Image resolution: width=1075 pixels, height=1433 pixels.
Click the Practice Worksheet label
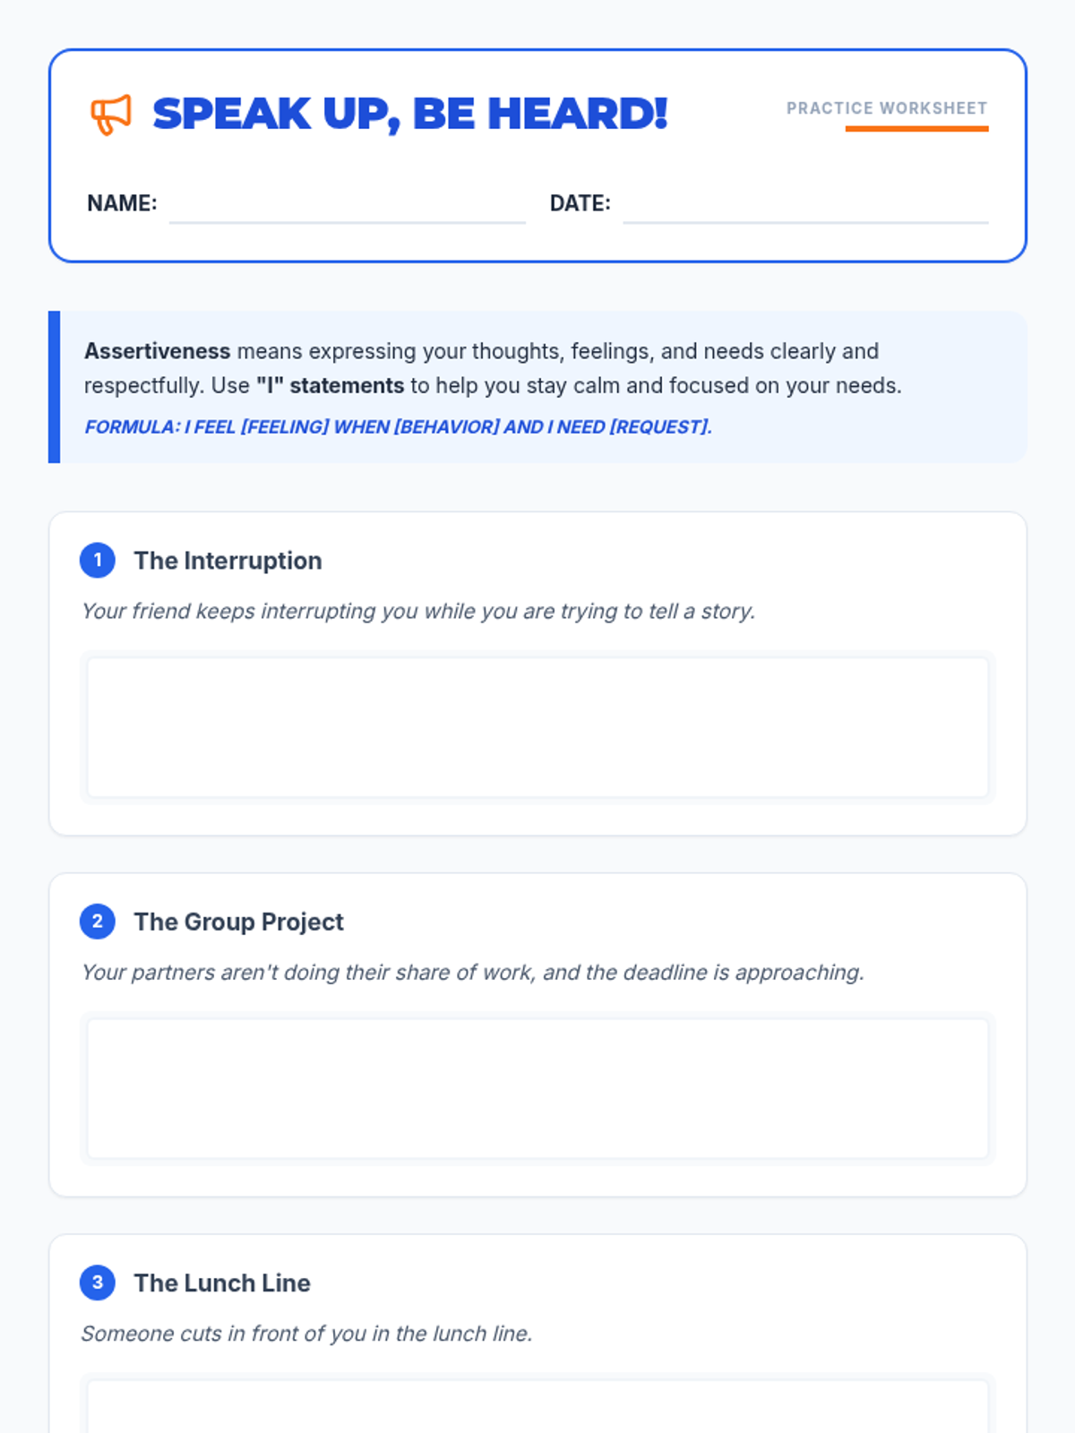(887, 108)
